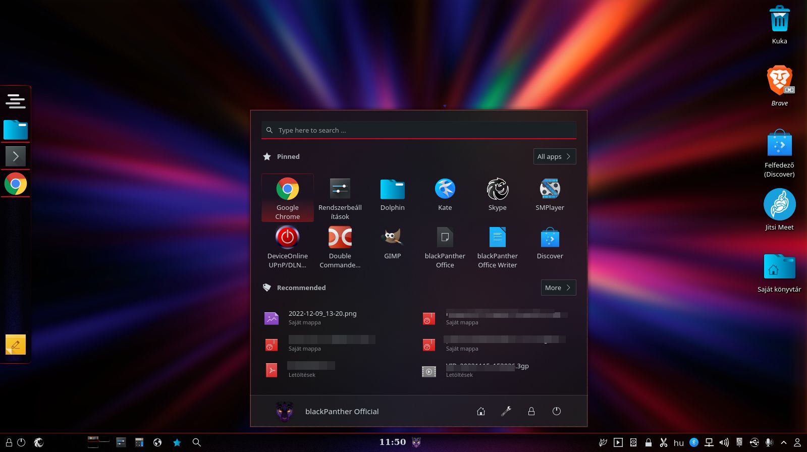Screen dimensions: 807x452
Task: Open web browser globe icon on taskbar
Action: 157,442
